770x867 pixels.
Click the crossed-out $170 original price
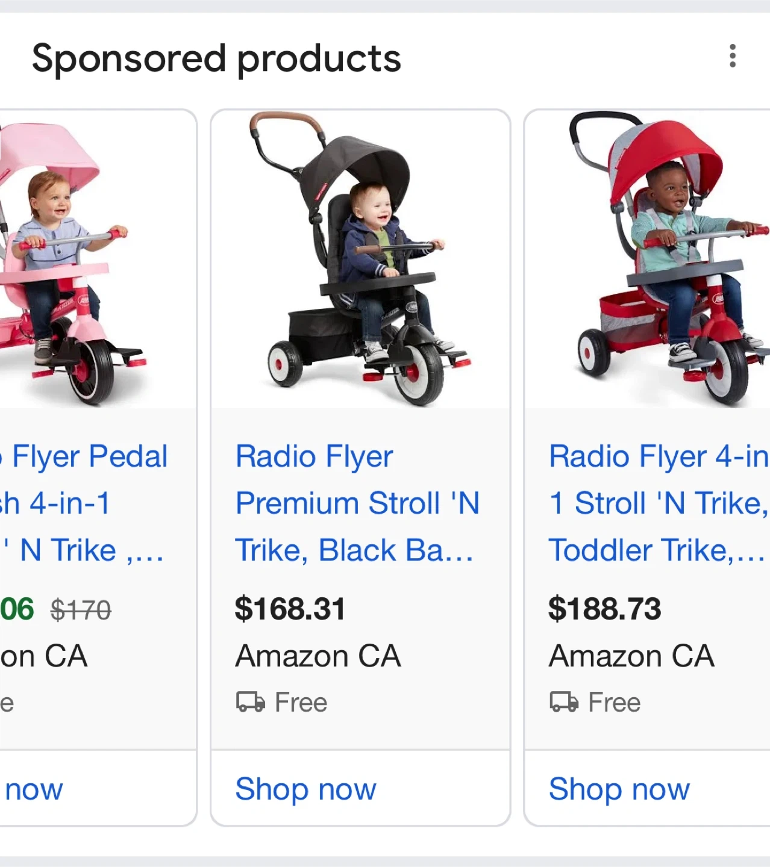tap(81, 610)
